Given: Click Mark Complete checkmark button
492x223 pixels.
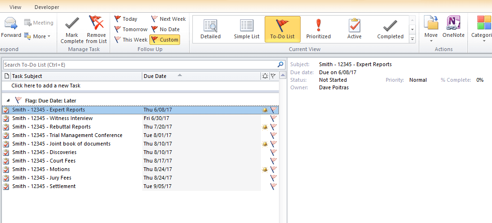Looking at the screenshot, I should 72,30.
